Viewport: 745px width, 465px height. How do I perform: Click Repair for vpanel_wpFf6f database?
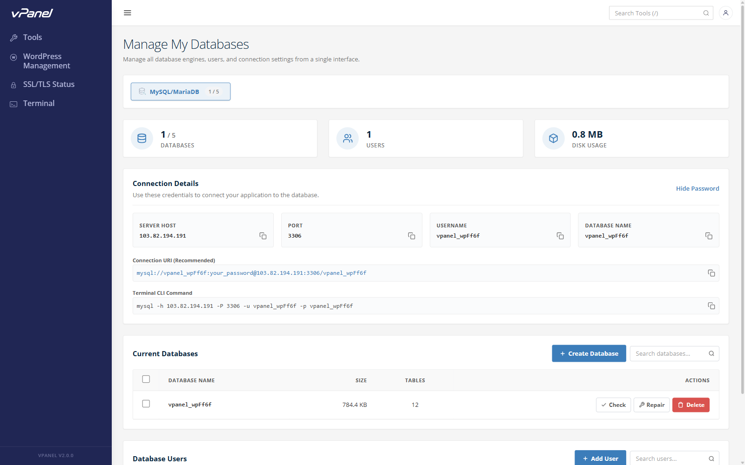coord(651,405)
